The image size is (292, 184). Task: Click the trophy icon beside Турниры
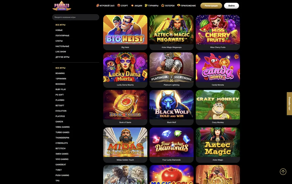(x=146, y=5)
